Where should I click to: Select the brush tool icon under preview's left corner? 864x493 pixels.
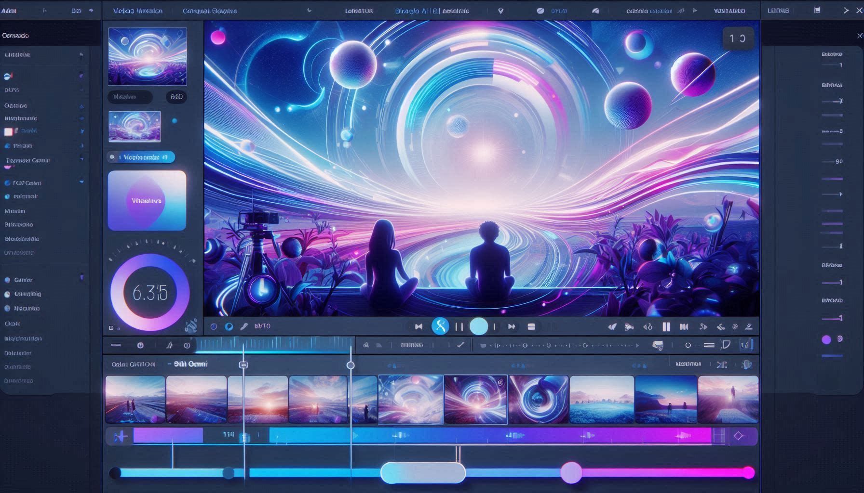coord(244,326)
